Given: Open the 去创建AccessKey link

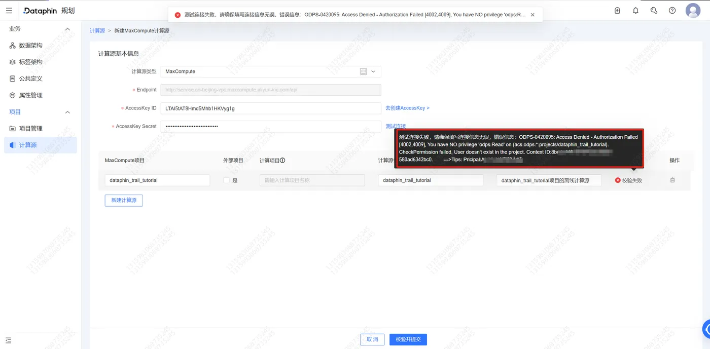Looking at the screenshot, I should tap(407, 108).
